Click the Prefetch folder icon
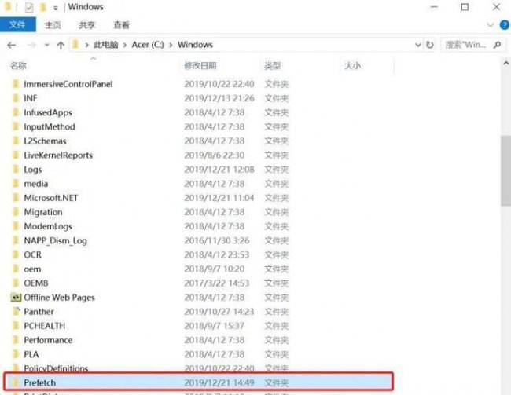Viewport: 511px width, 395px height. coord(15,382)
